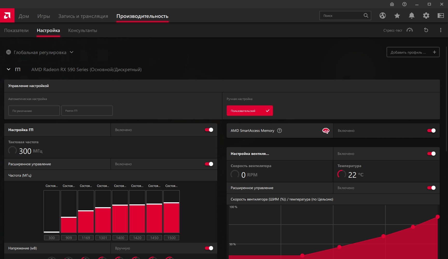Open the Показатели sub-tab
The height and width of the screenshot is (259, 448).
(16, 30)
